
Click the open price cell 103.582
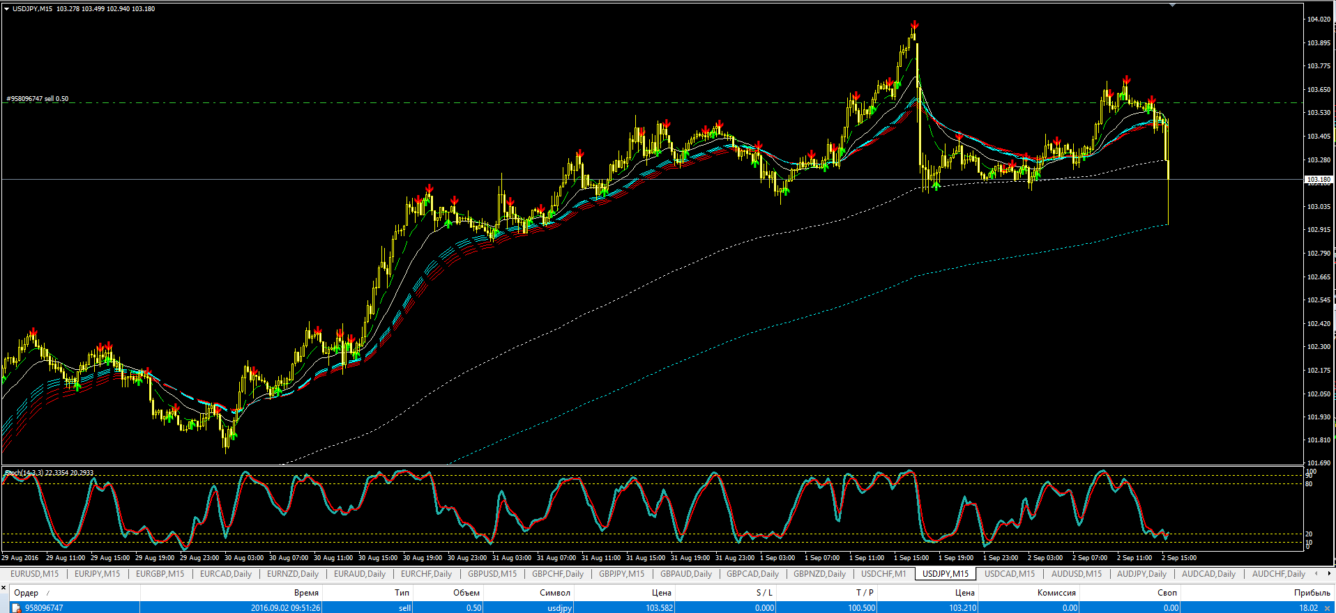[659, 608]
